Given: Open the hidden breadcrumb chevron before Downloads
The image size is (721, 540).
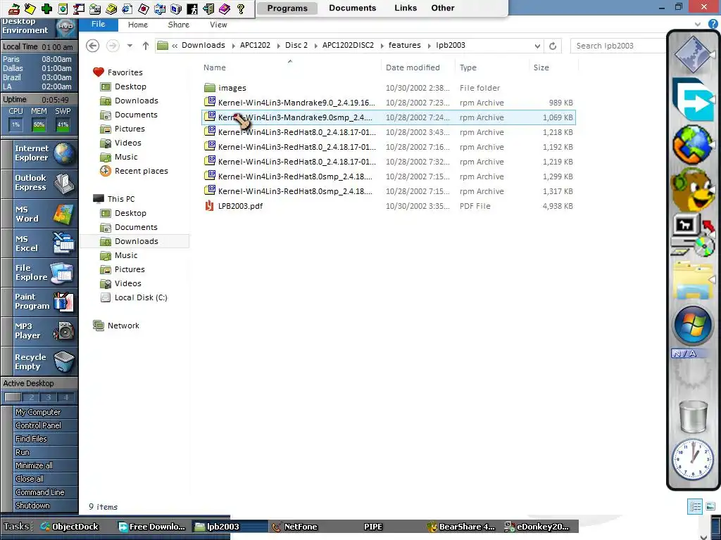Looking at the screenshot, I should point(175,46).
